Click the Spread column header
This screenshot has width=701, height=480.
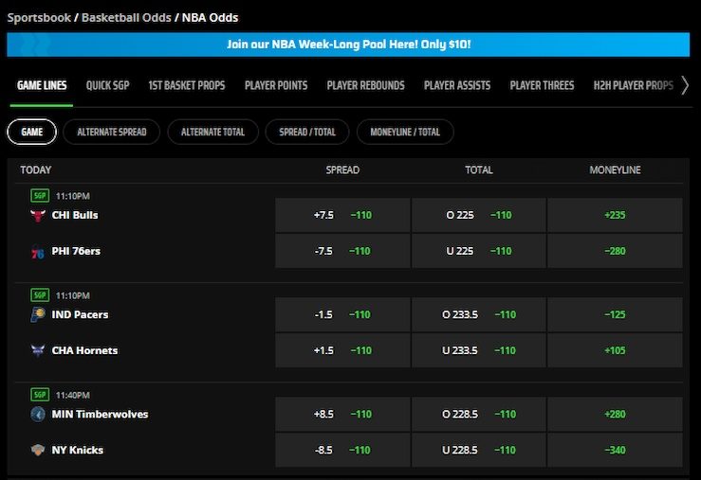[342, 170]
